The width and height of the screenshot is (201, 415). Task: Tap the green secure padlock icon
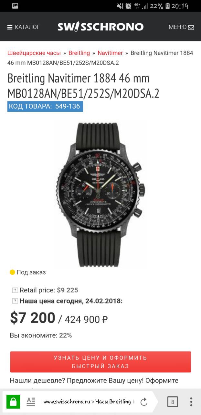(x=13, y=402)
